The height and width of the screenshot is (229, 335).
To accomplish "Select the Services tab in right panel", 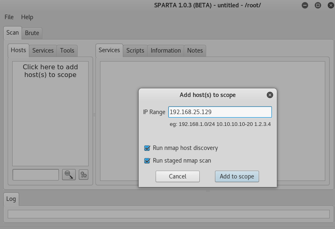I will tap(109, 51).
